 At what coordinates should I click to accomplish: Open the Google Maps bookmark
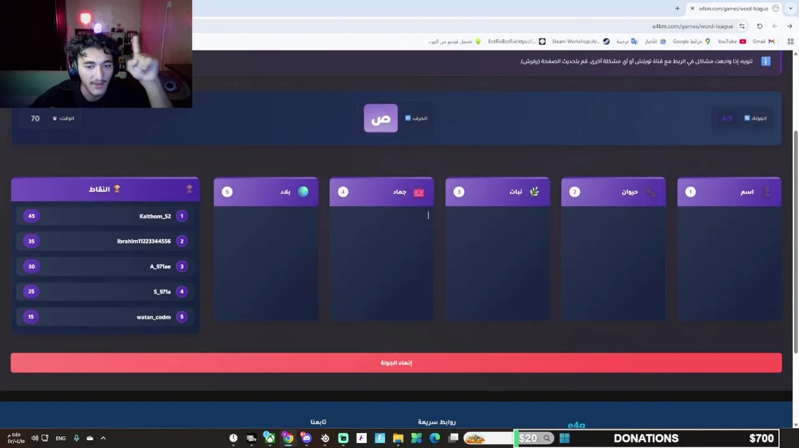coord(691,42)
